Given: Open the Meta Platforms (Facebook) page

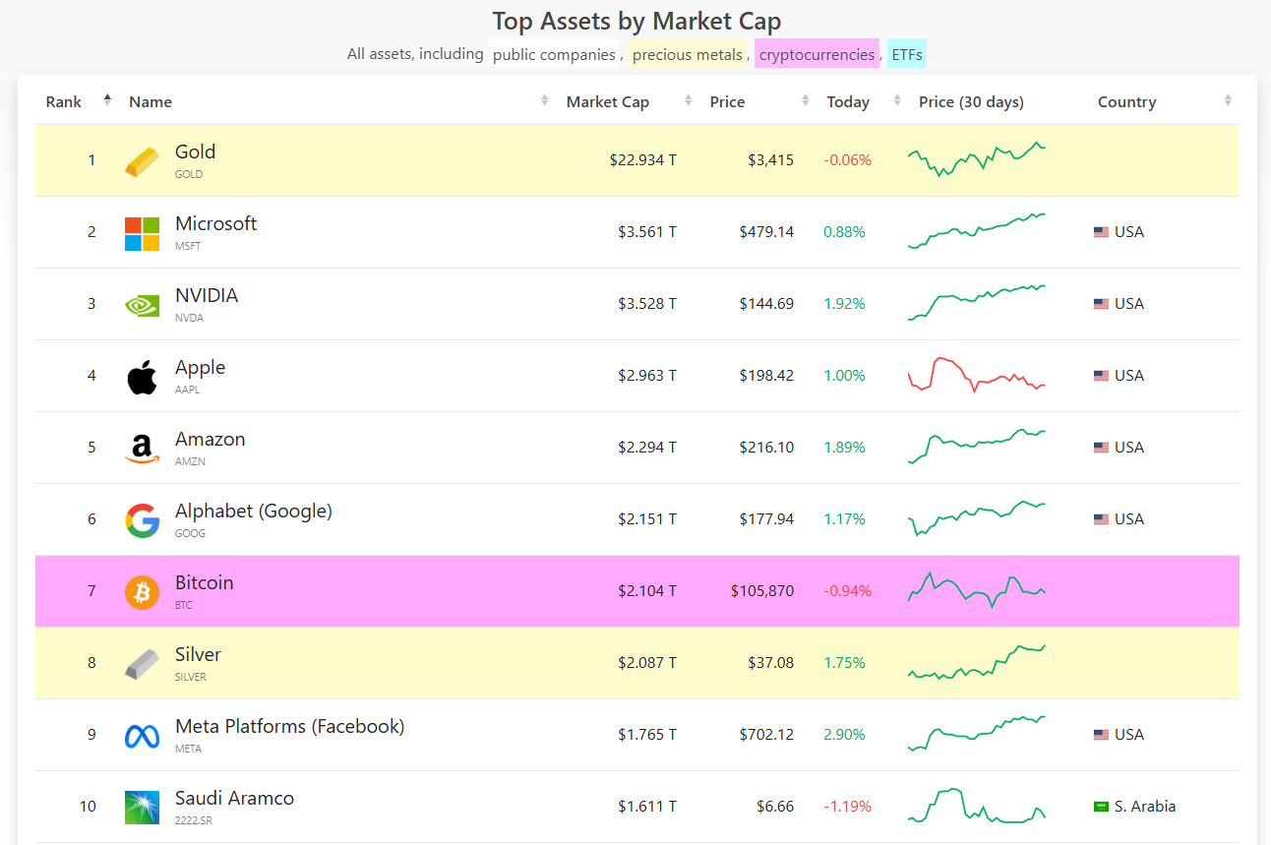Looking at the screenshot, I should (290, 727).
